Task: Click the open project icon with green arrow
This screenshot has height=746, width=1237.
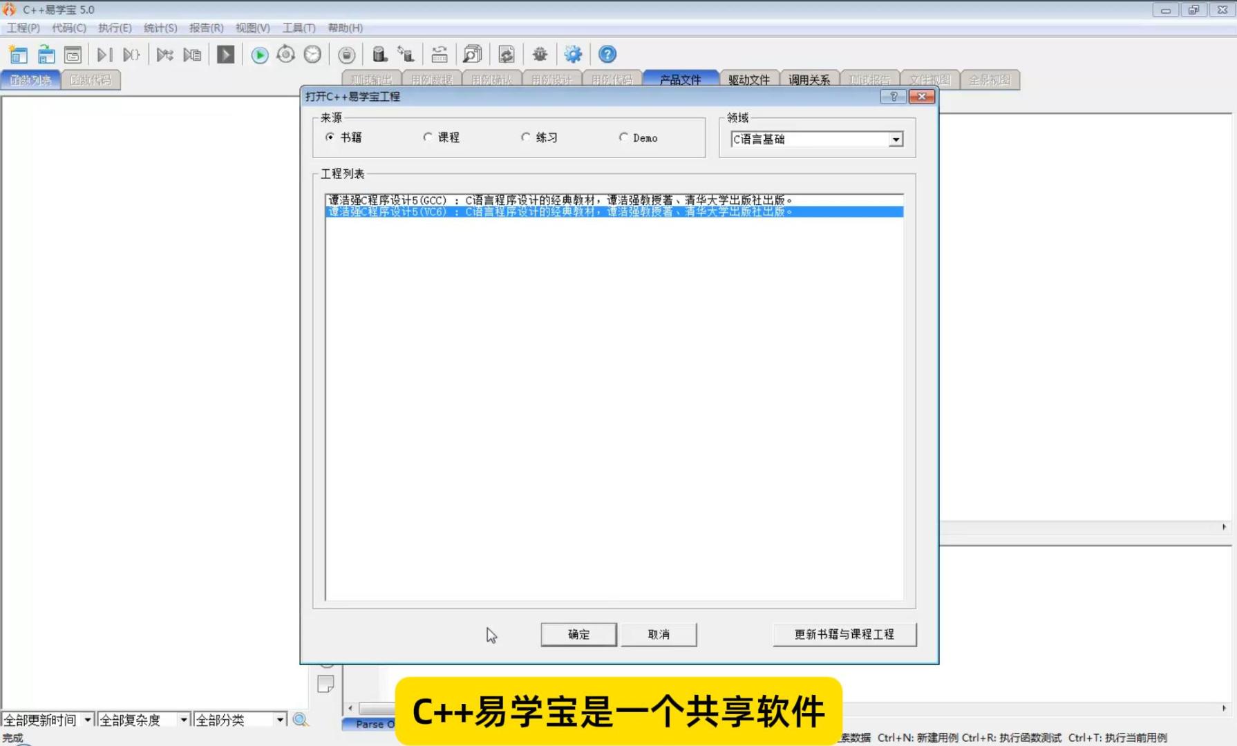Action: click(x=46, y=55)
